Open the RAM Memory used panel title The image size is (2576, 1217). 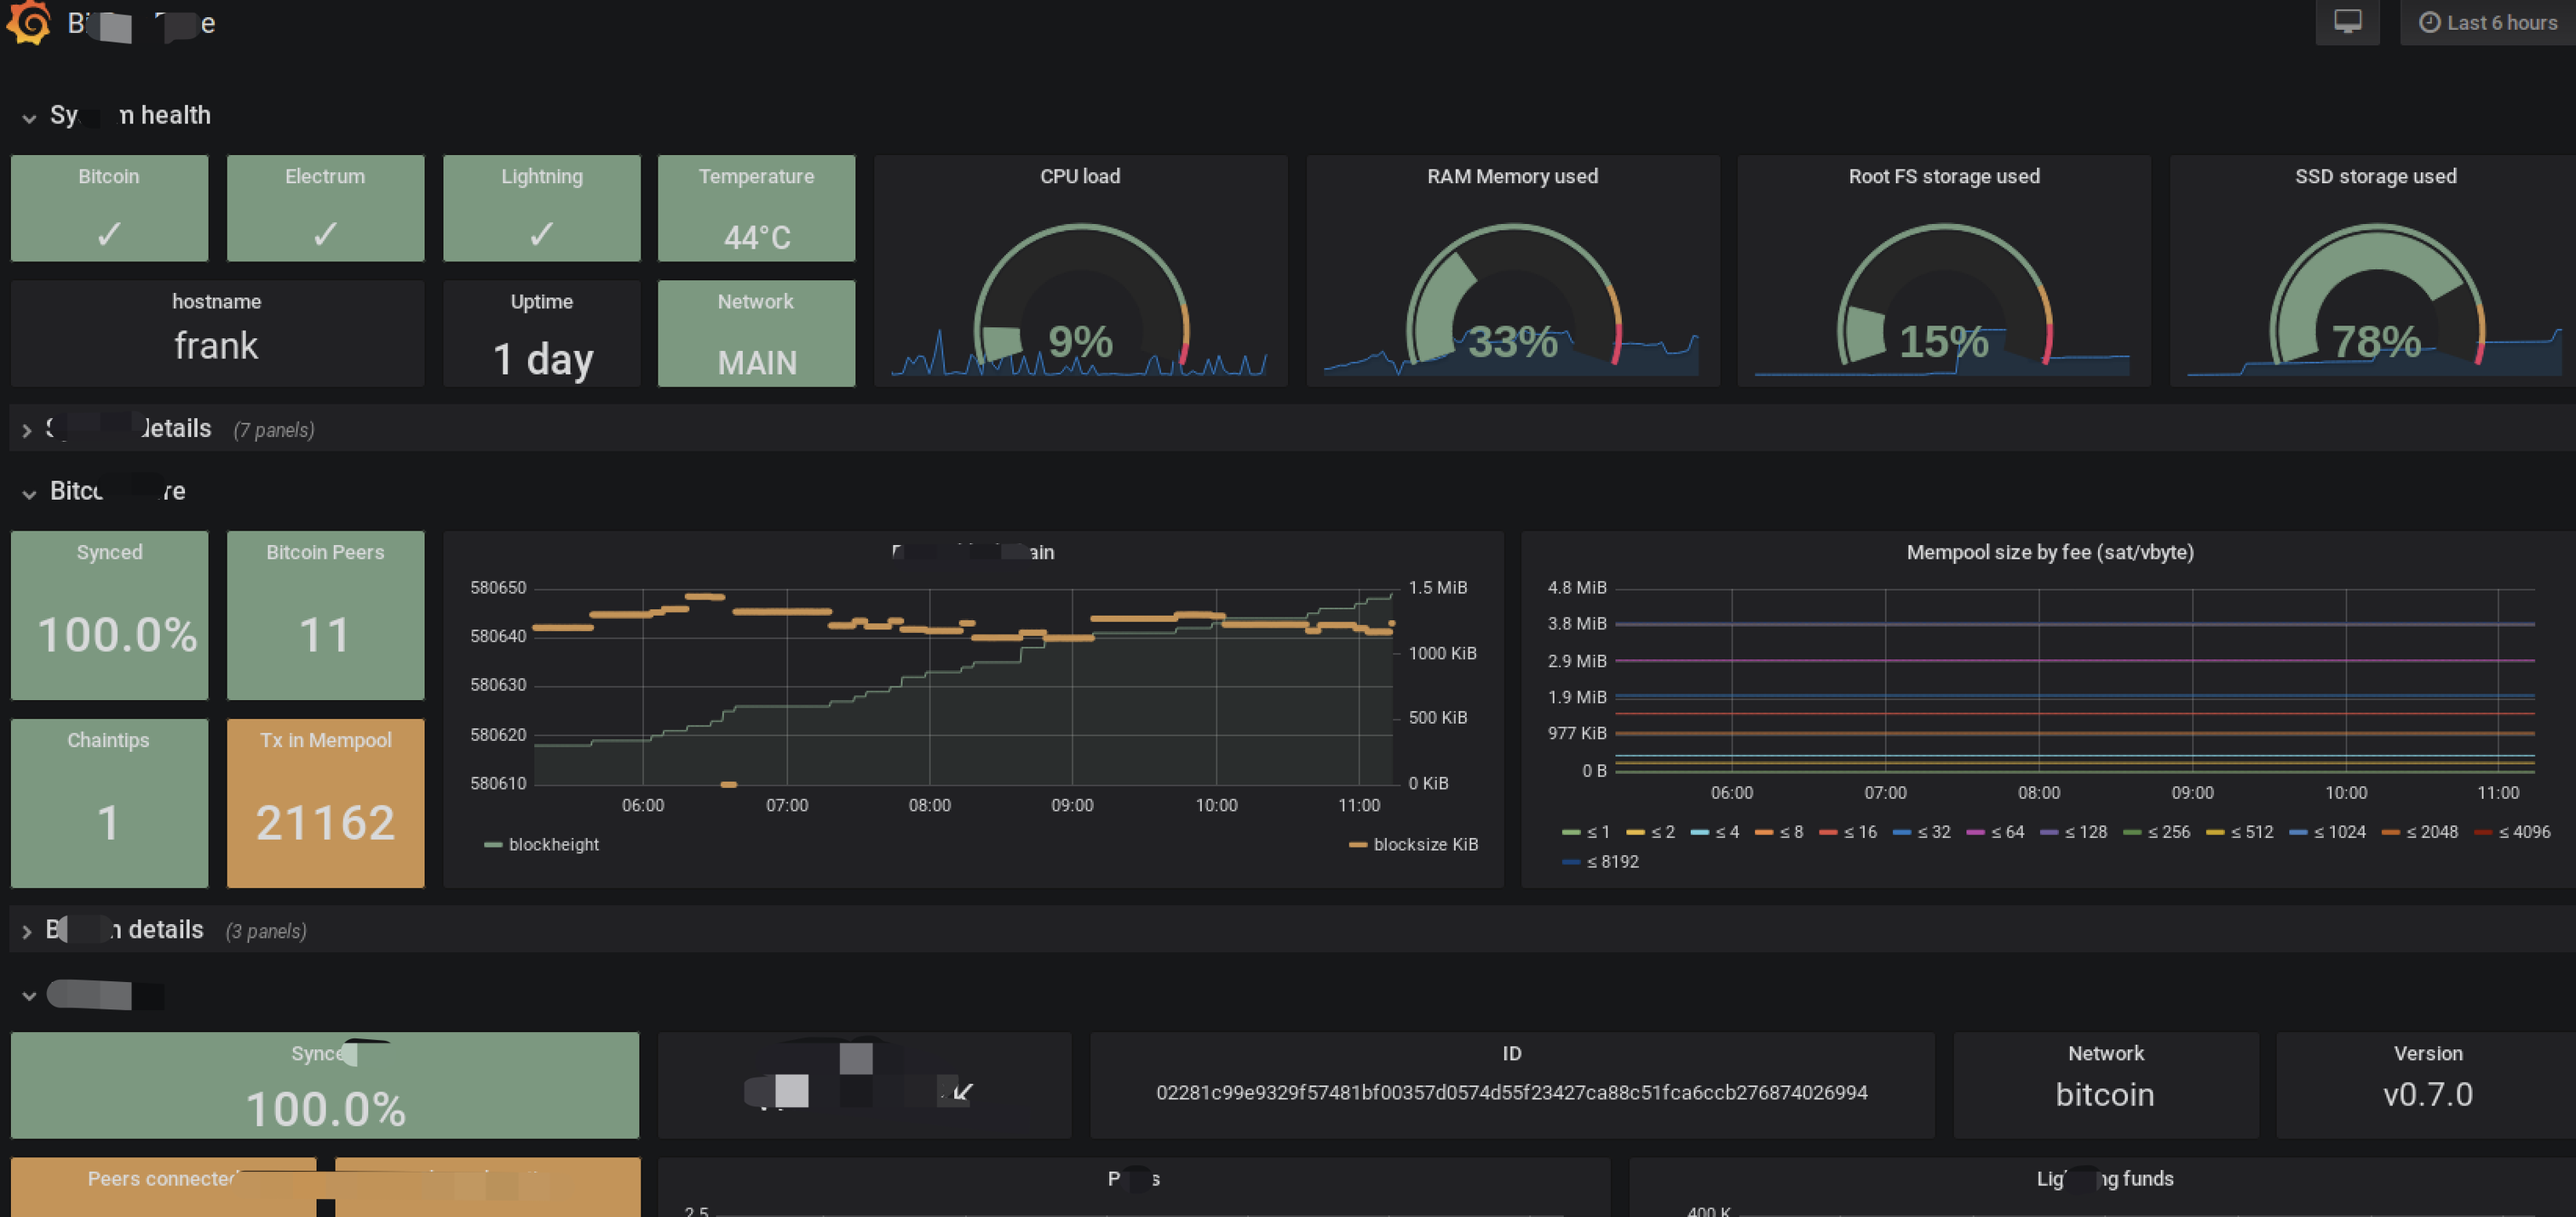click(1512, 177)
